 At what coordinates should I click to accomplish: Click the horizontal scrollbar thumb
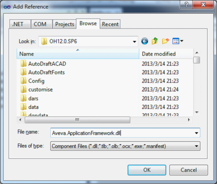(x=77, y=120)
